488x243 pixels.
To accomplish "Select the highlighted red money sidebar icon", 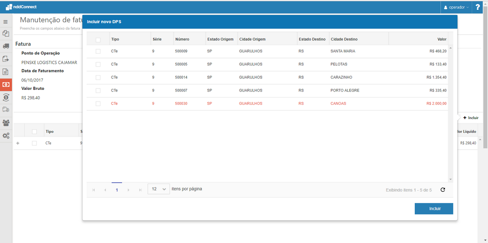I will pyautogui.click(x=6, y=85).
